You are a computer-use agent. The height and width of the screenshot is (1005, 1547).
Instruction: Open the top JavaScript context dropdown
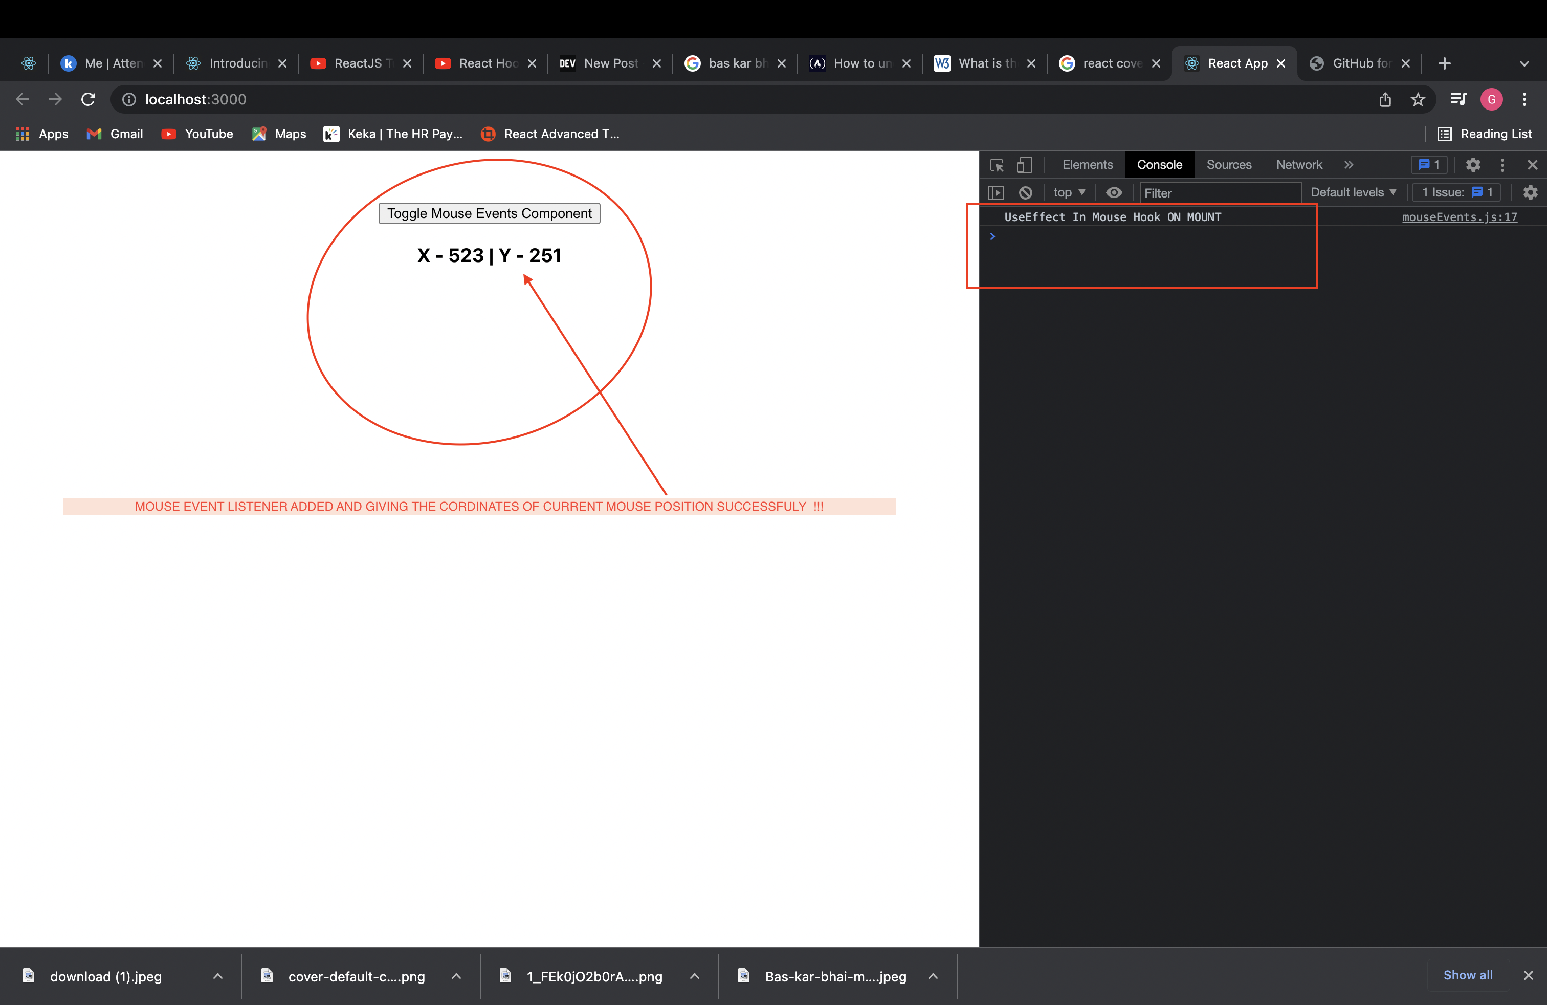(1069, 192)
